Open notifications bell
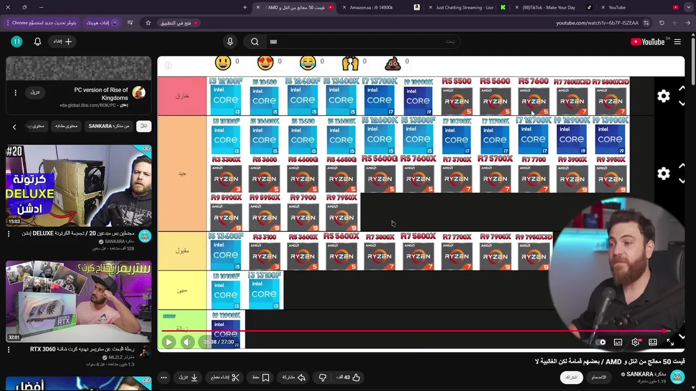Viewport: 696px width, 391px height. tap(38, 42)
